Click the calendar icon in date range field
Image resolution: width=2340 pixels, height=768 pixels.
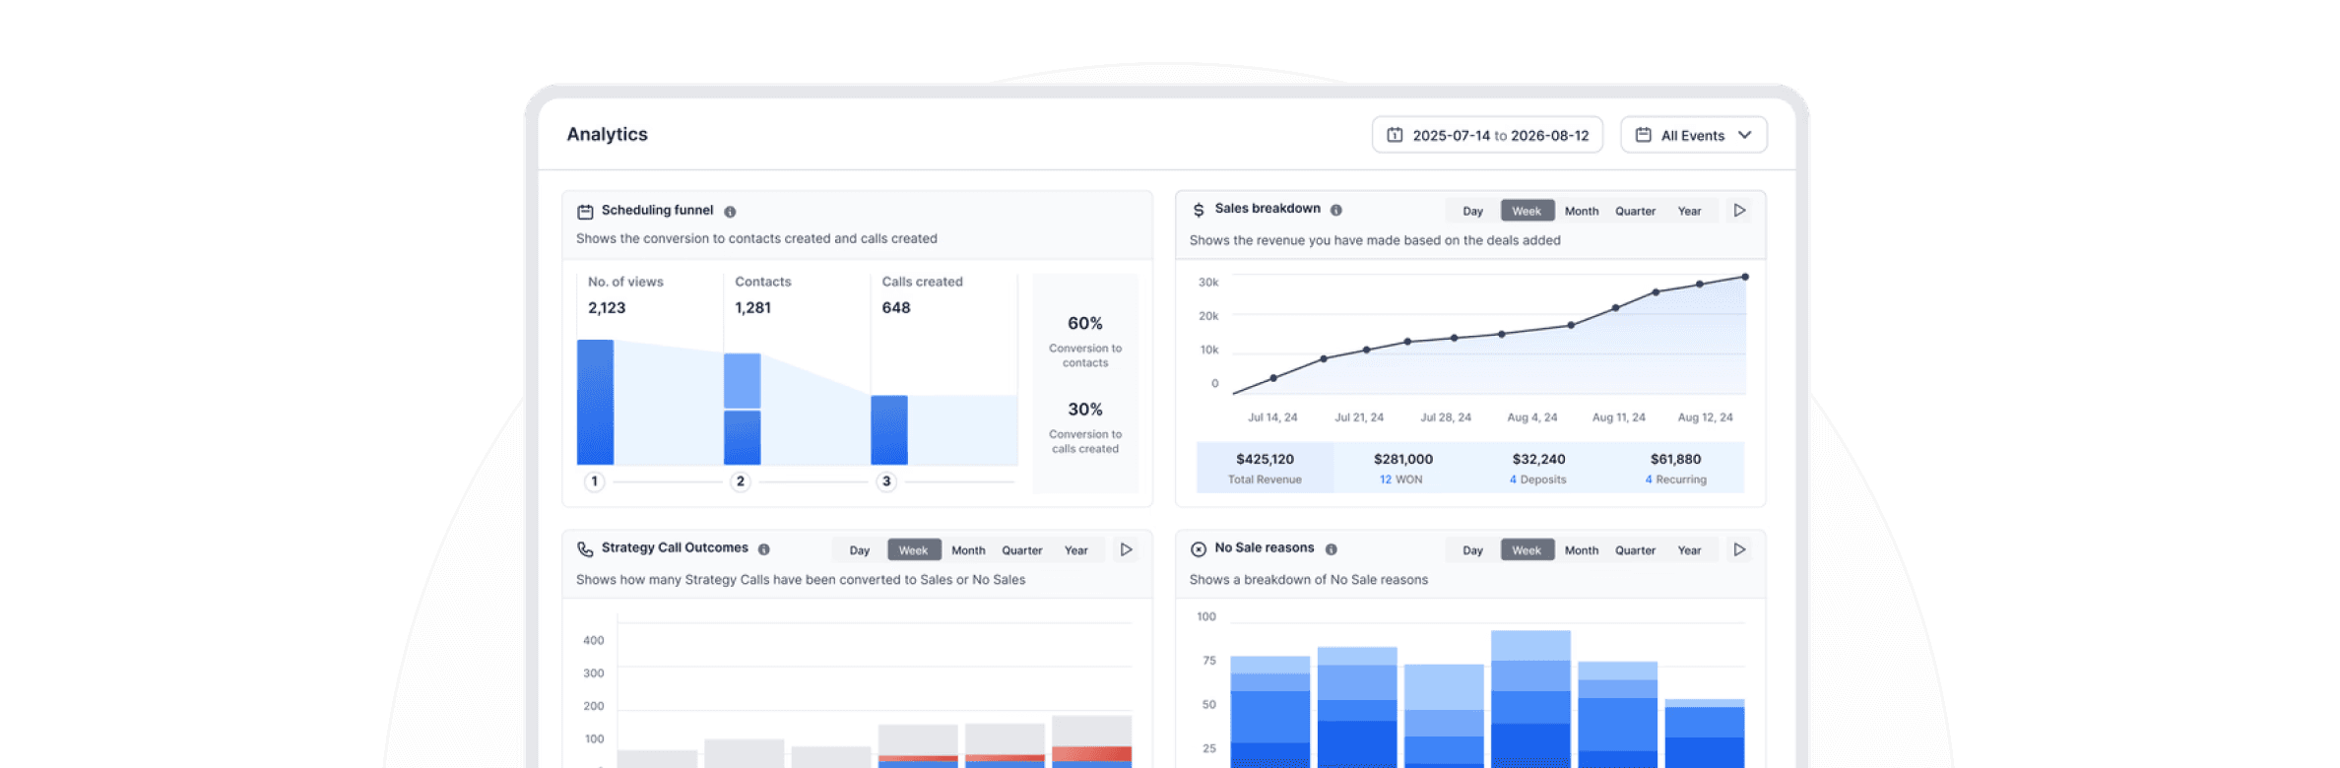[1395, 135]
